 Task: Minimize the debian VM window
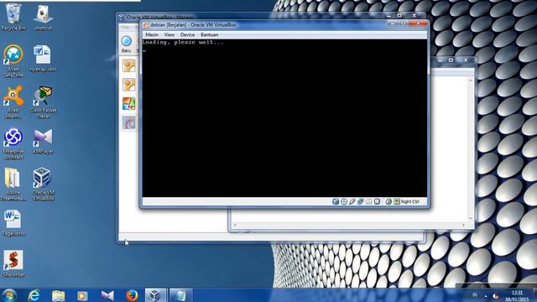click(393, 23)
